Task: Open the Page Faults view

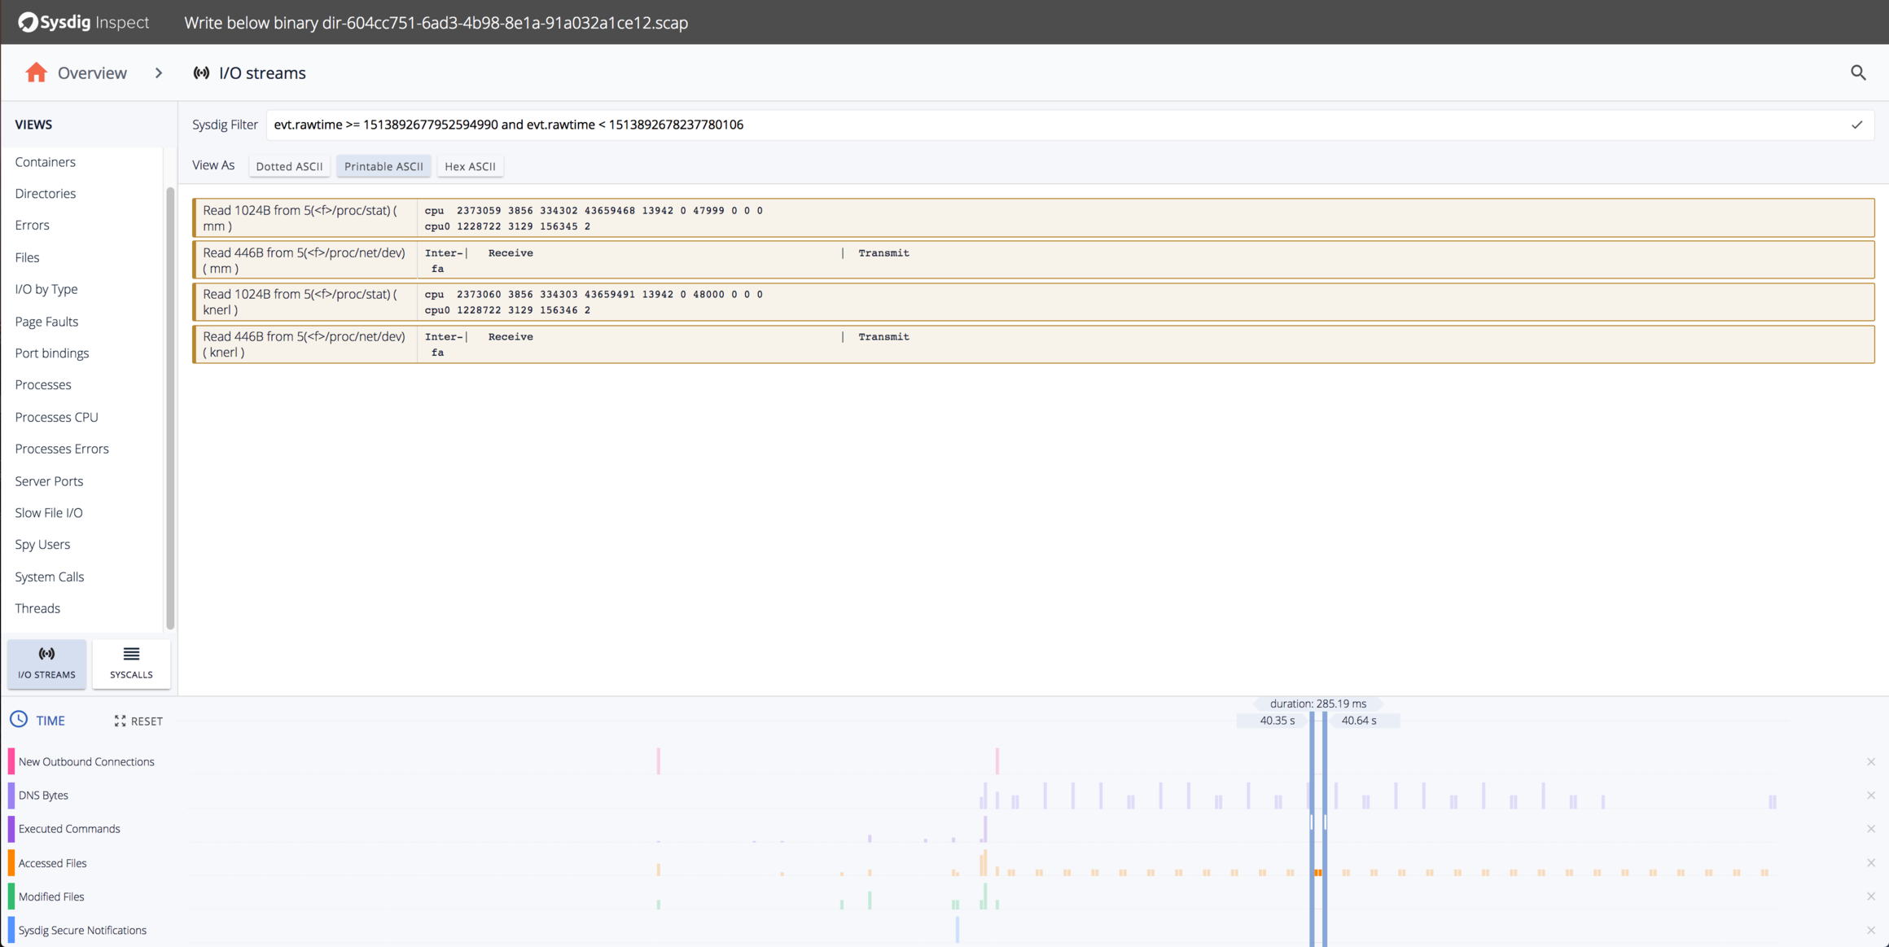Action: point(46,321)
